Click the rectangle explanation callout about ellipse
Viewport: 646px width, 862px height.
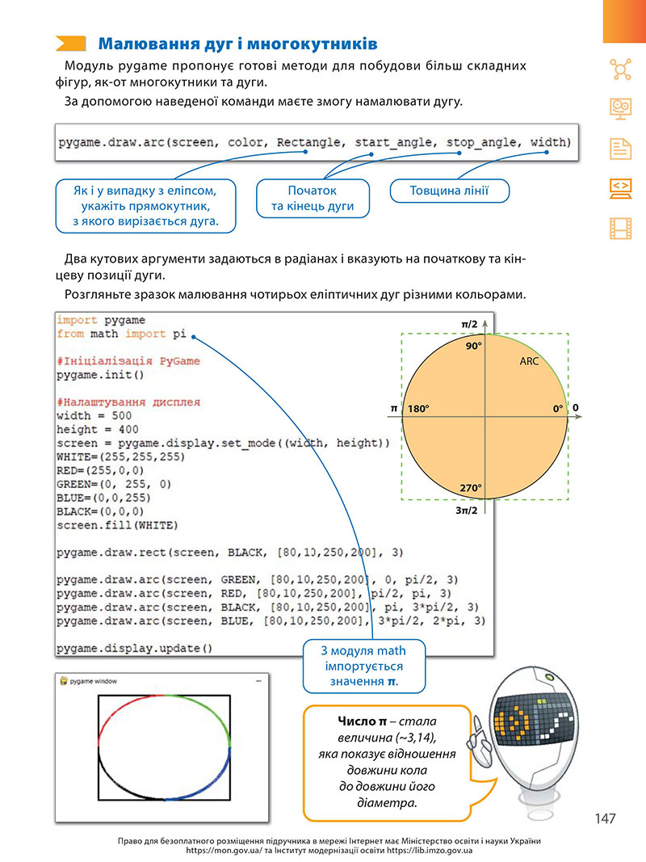pos(145,206)
